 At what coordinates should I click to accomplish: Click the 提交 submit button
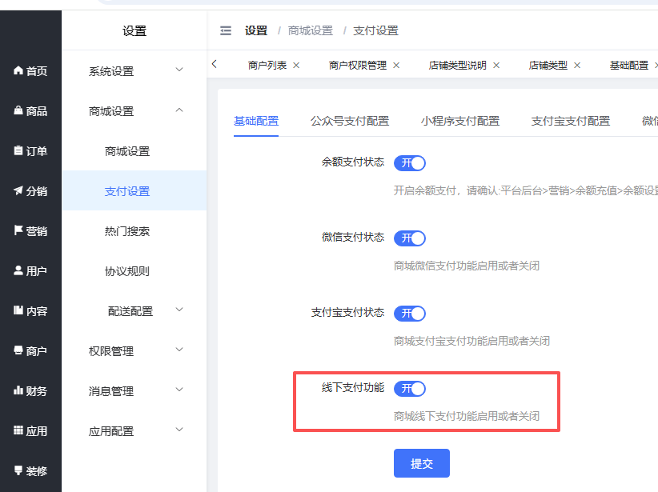point(421,463)
